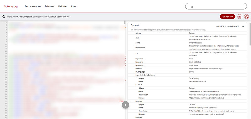251x119 pixels.
Task: Click the language selector icon next to Run new test
Action: tap(240, 17)
